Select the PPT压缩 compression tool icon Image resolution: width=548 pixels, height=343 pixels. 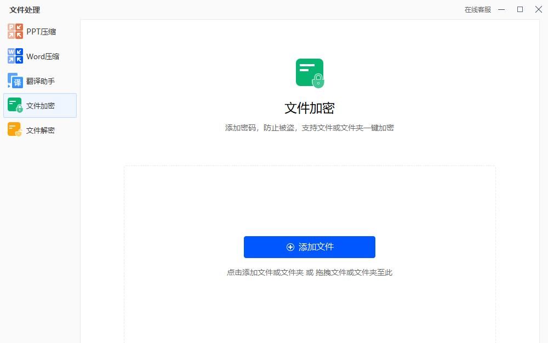[14, 31]
